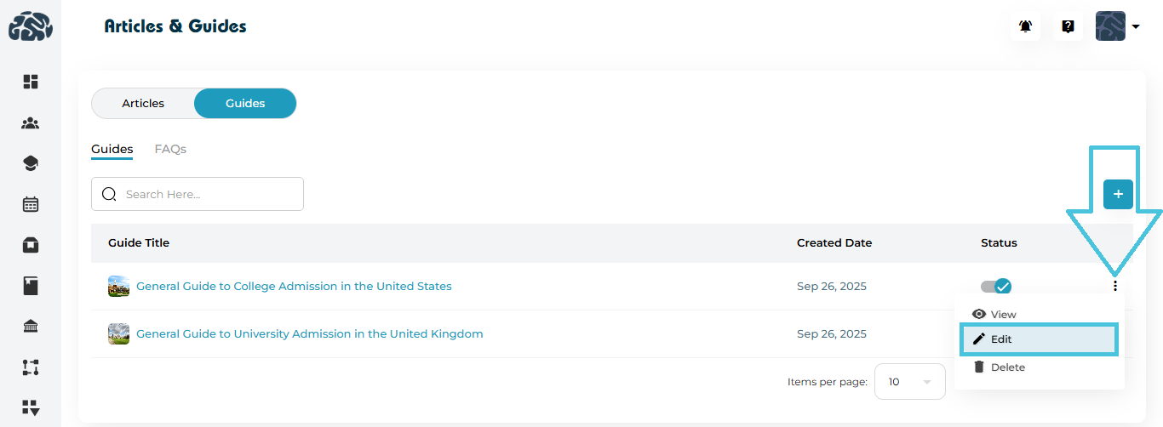Click the Search Here input field
The height and width of the screenshot is (427, 1163).
coord(209,194)
